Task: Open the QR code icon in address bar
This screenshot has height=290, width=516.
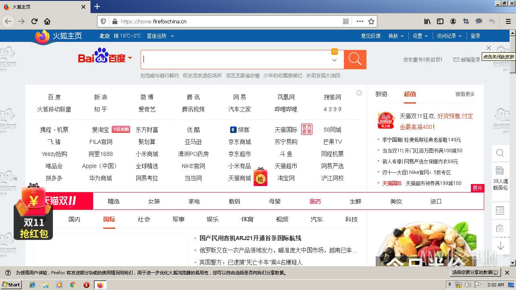Action: 346,21
